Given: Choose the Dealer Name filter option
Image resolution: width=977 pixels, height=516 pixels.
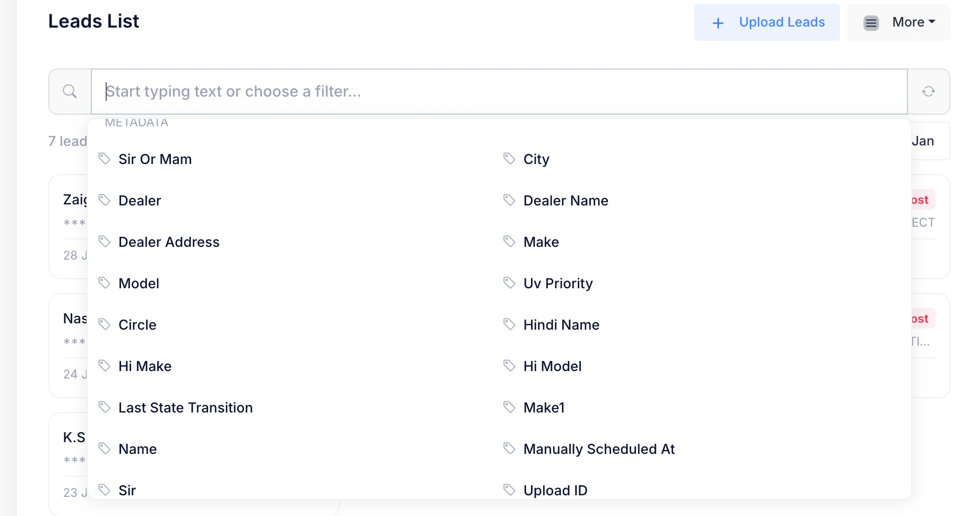Looking at the screenshot, I should tap(565, 201).
